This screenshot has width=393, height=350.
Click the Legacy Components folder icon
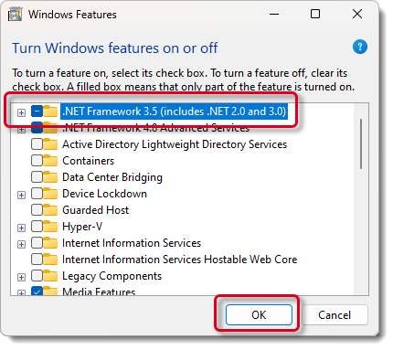click(x=50, y=276)
